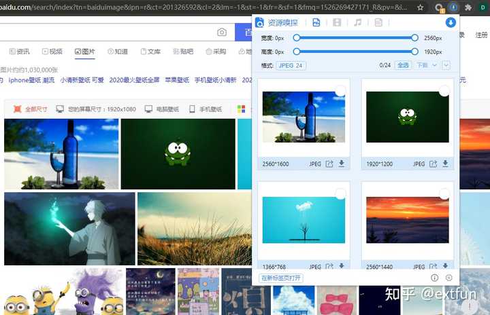490x315 pixels.
Task: Switch to the 资讯 tab
Action: [x=20, y=52]
